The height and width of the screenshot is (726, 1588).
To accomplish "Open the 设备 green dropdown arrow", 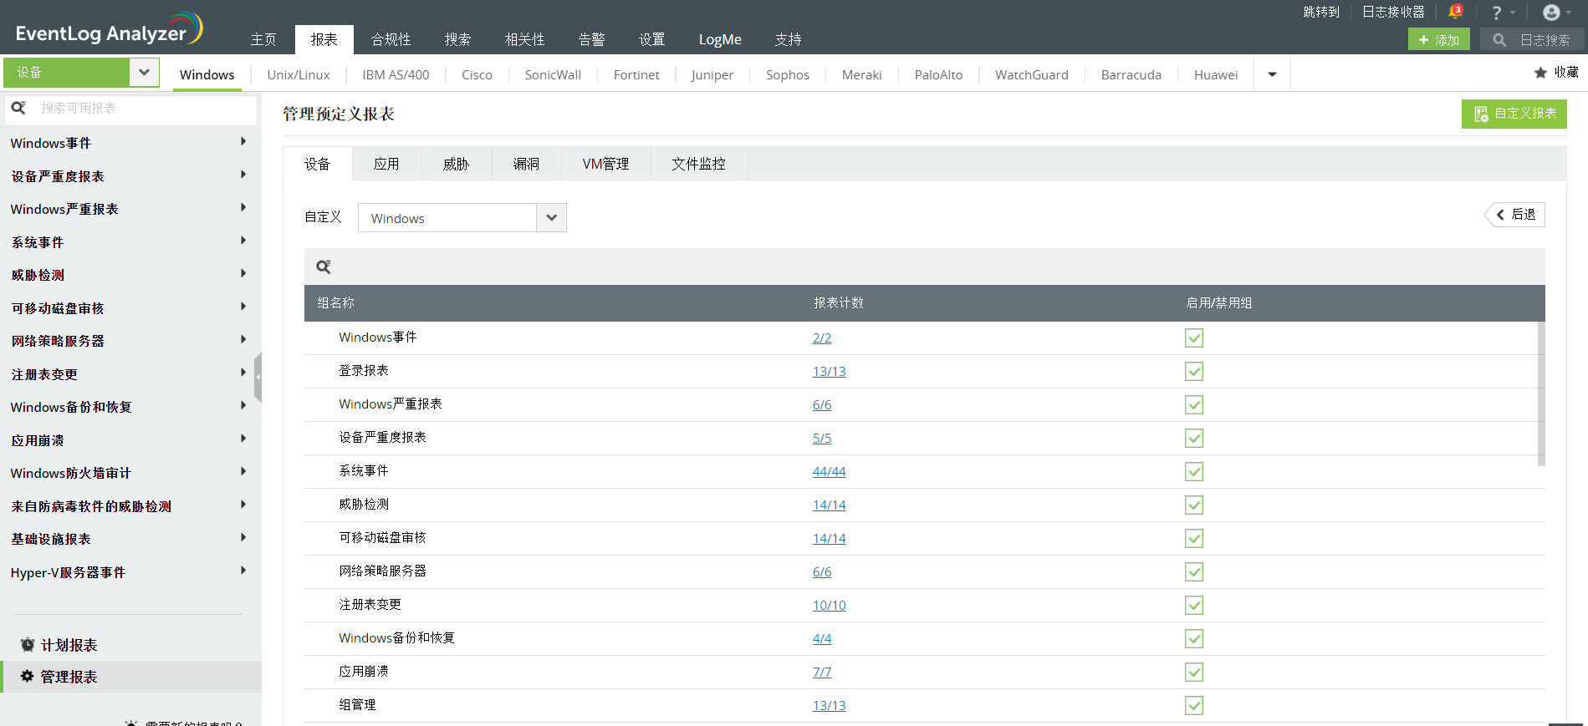I will 144,72.
